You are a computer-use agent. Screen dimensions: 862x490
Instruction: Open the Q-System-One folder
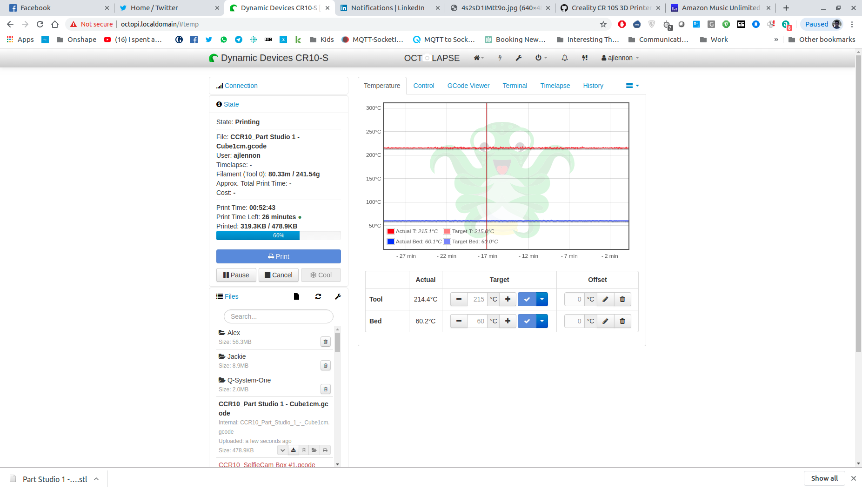[x=249, y=380]
